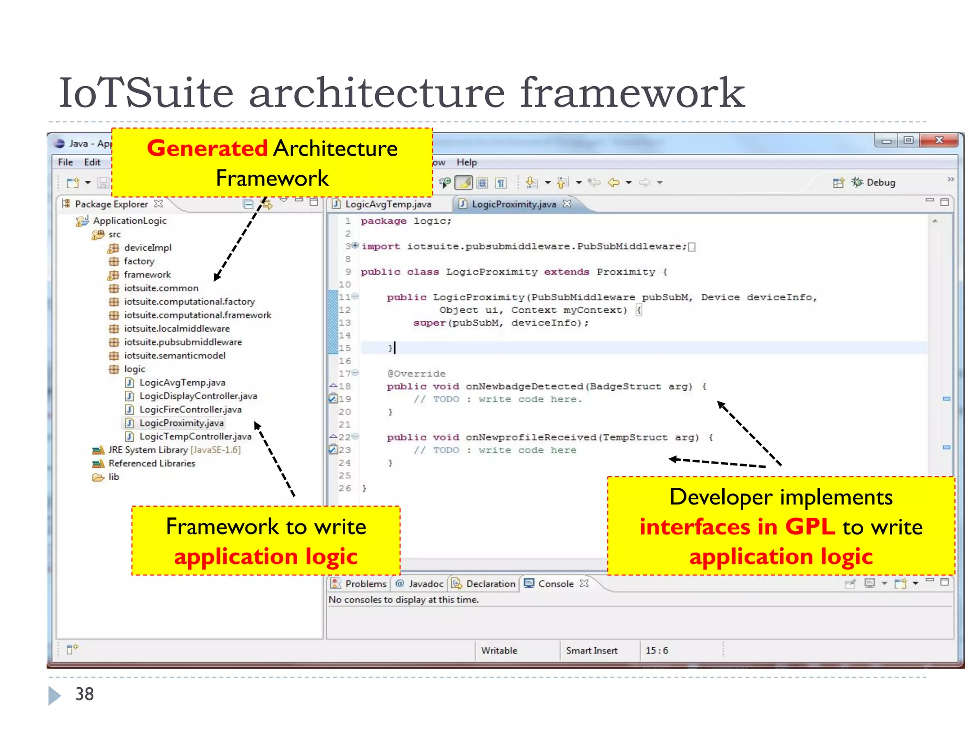Show hidden perspectives via double chevron
Viewport: 975px width, 731px height.
[951, 179]
